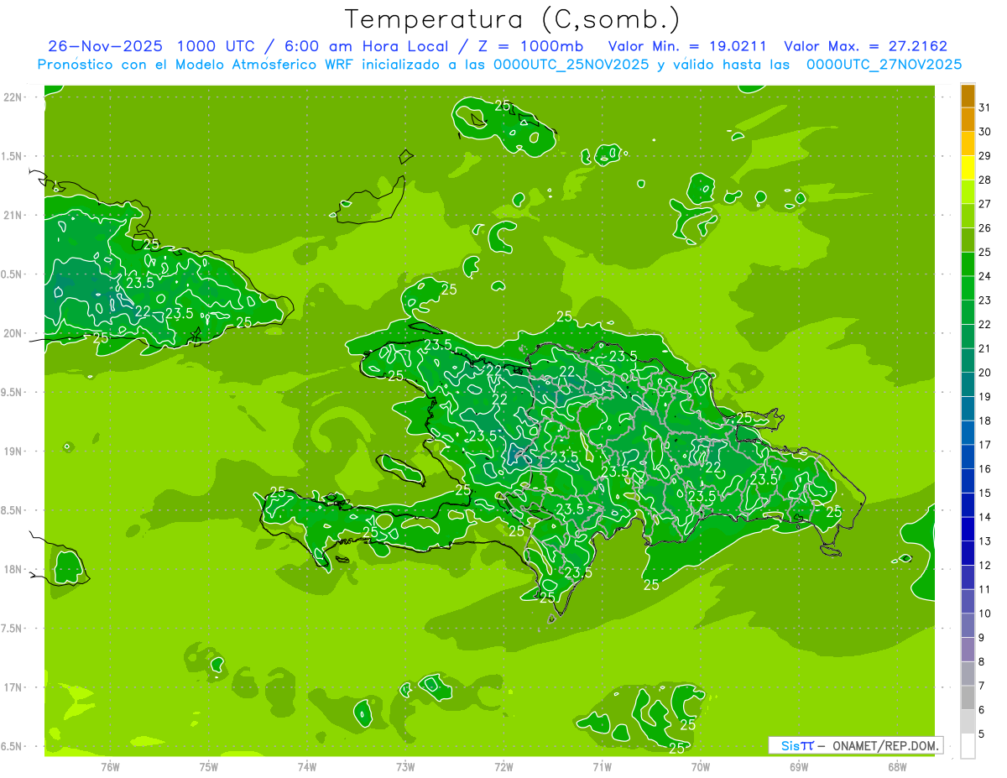Image resolution: width=1007 pixels, height=778 pixels.
Task: Click the "74W" longitude label
Action: [x=306, y=766]
